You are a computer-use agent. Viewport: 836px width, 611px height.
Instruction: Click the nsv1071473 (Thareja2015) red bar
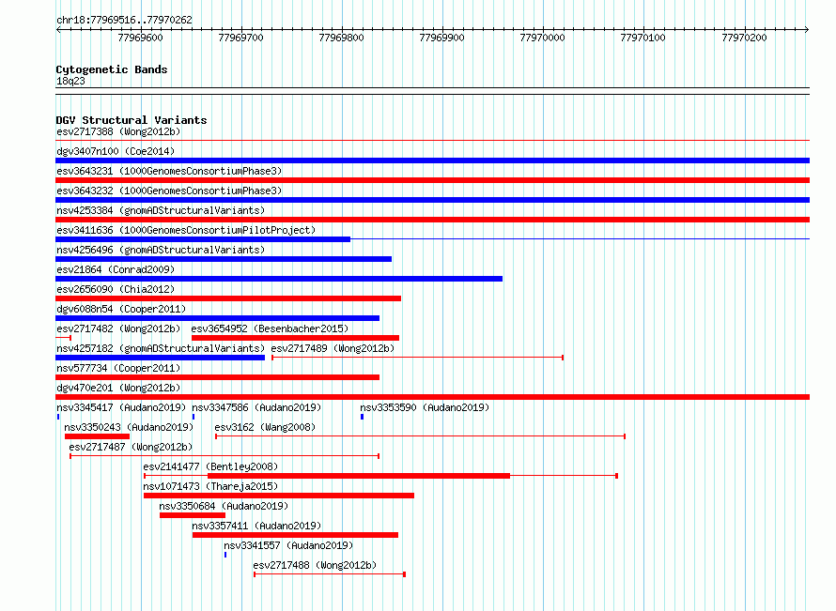click(x=279, y=496)
